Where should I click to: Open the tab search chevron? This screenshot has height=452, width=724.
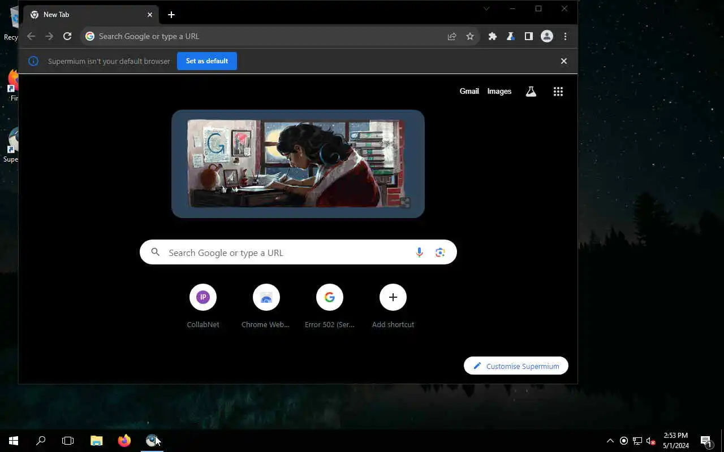[486, 8]
